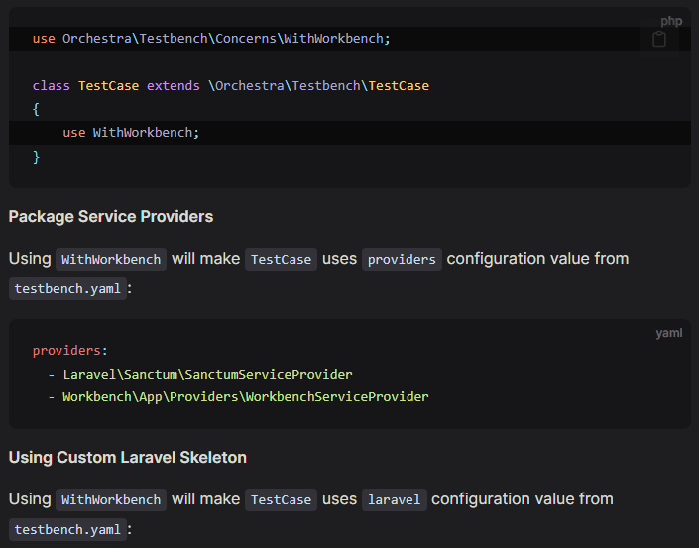Click the WorkbenchServiceProvider YAML entry
Screen dimensions: 699x548
(245, 396)
